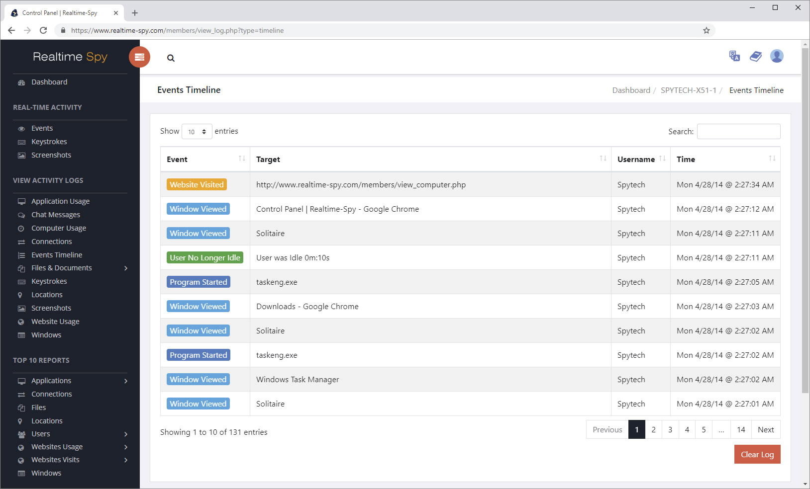Screen dimensions: 810x489
Task: Click the users icon in Top 10 Reports
Action: [x=21, y=434]
